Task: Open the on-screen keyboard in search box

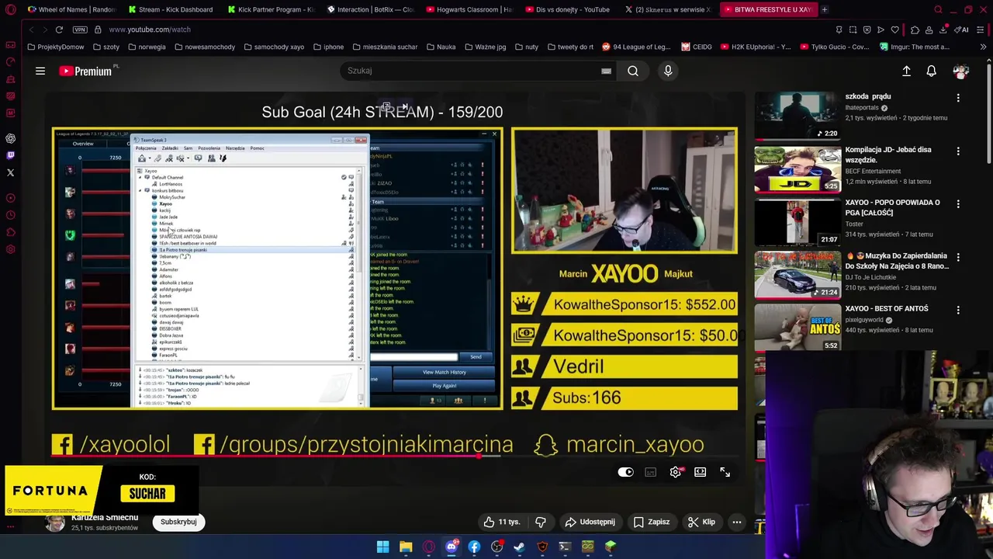Action: [606, 71]
